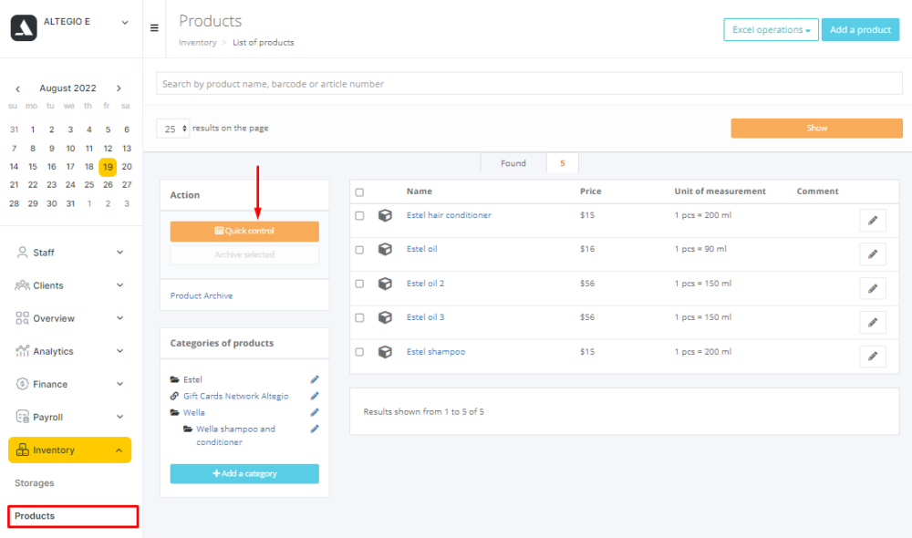Open the Excel operations dropdown

click(771, 30)
